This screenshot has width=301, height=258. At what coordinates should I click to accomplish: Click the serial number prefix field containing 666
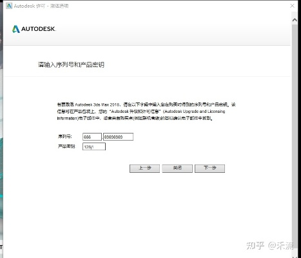tap(92, 137)
